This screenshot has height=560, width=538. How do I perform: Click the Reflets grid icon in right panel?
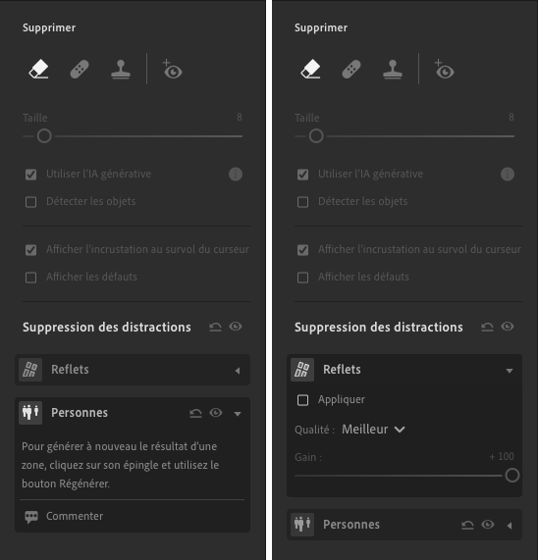coord(302,370)
